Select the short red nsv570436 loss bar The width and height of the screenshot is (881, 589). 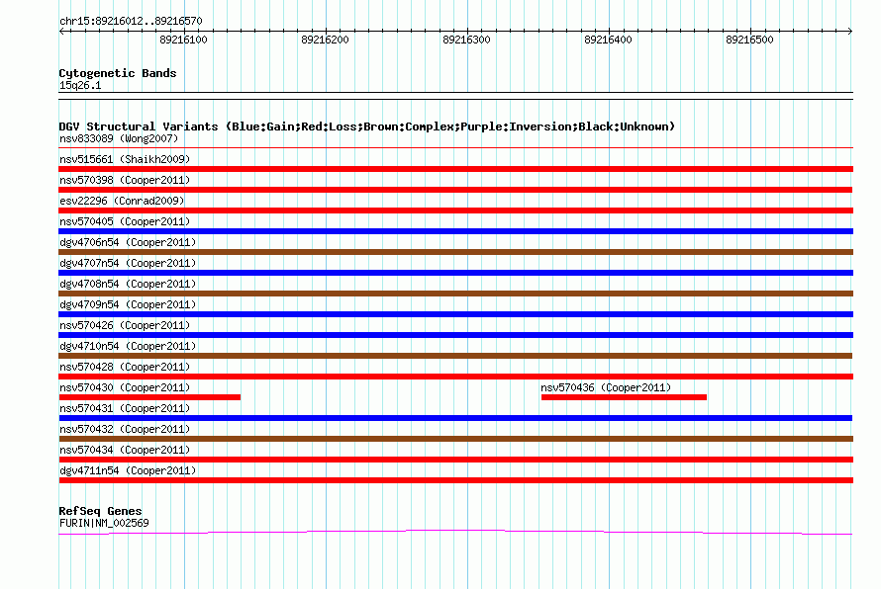624,397
